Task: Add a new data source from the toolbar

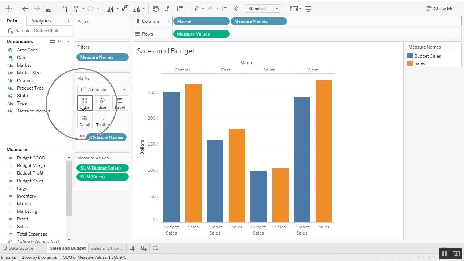Action: pos(65,9)
